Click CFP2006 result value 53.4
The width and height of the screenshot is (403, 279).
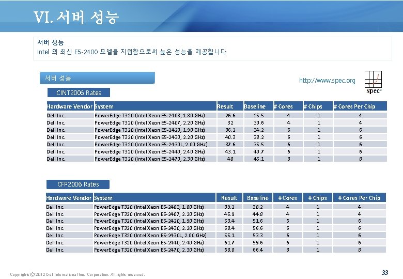click(x=229, y=221)
